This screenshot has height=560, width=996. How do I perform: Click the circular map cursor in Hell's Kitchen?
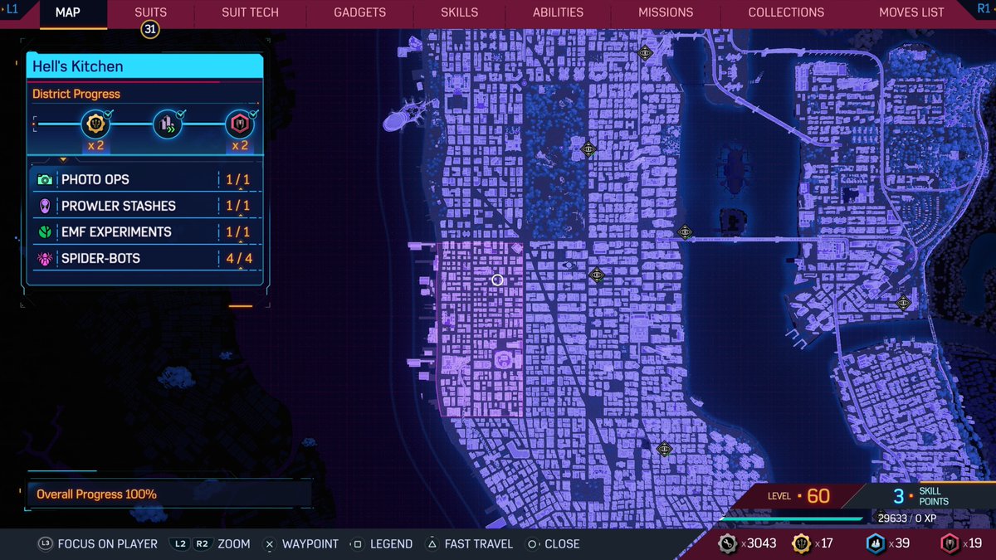[497, 280]
